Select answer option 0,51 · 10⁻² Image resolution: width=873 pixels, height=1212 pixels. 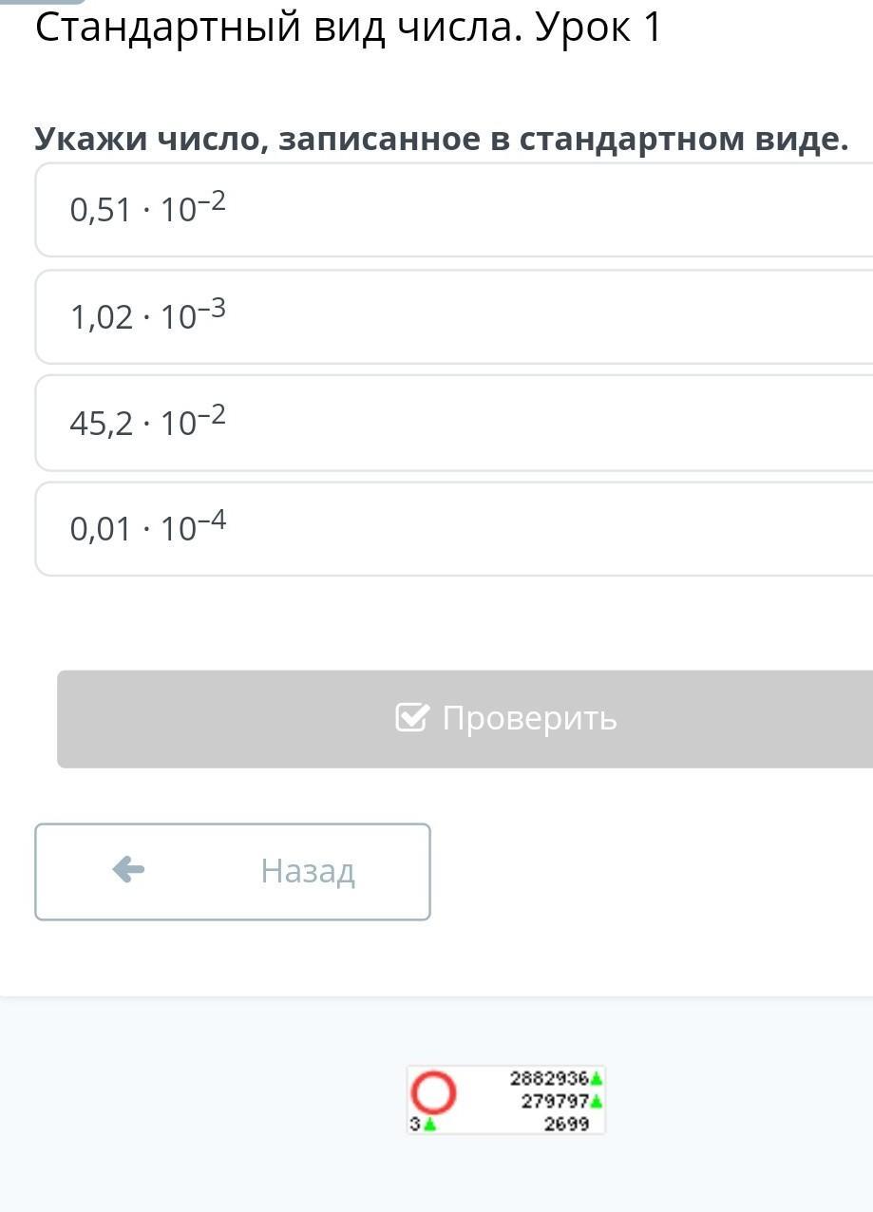coord(454,210)
